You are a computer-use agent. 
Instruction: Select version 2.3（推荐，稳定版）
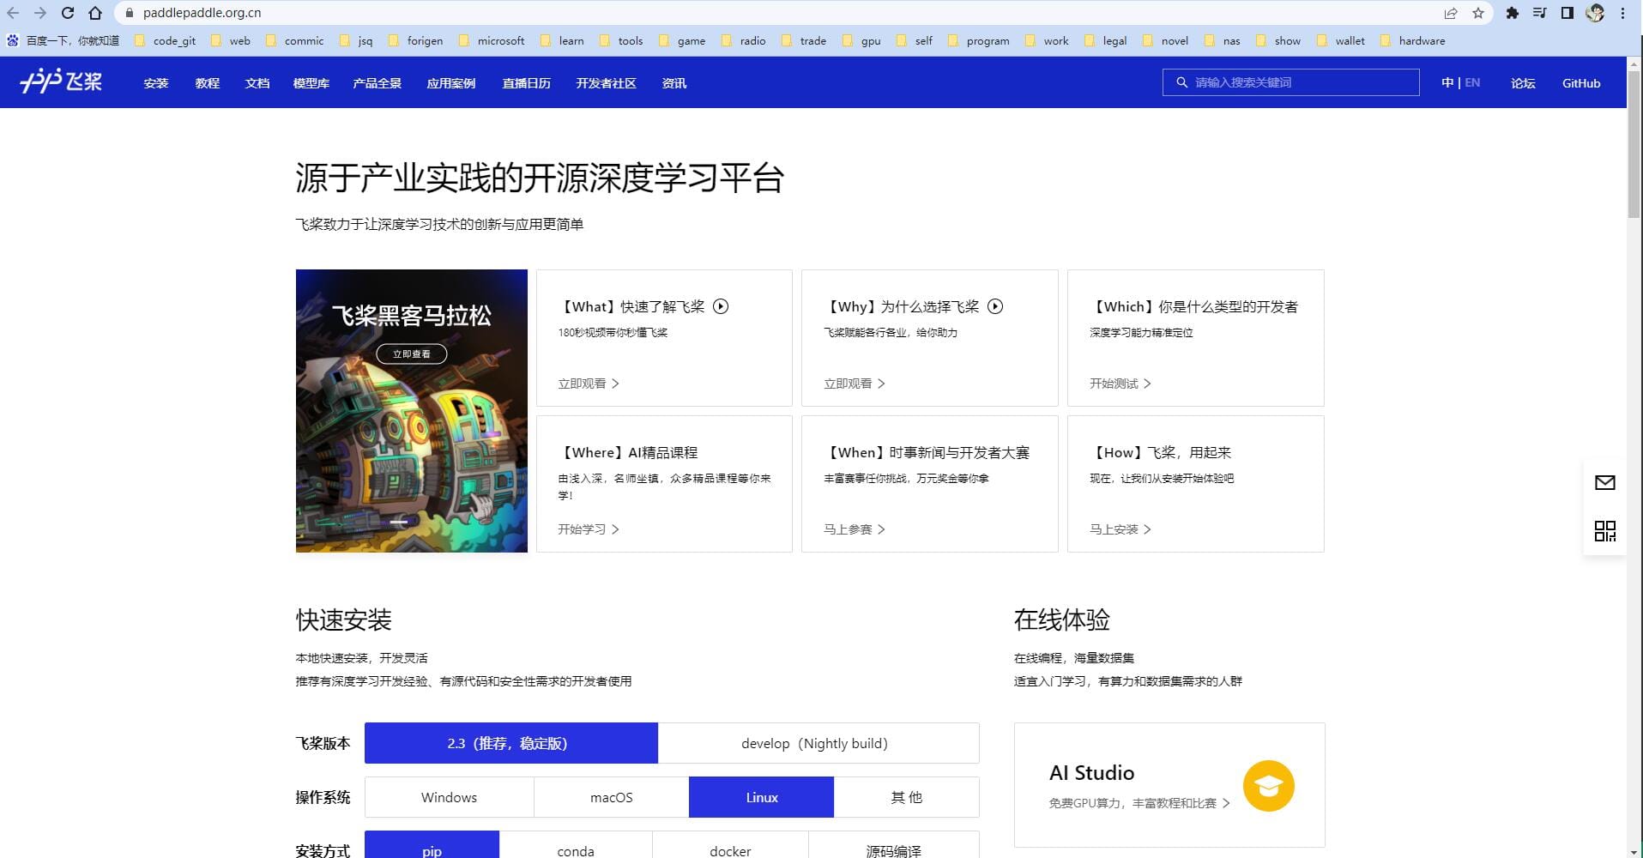pos(511,743)
